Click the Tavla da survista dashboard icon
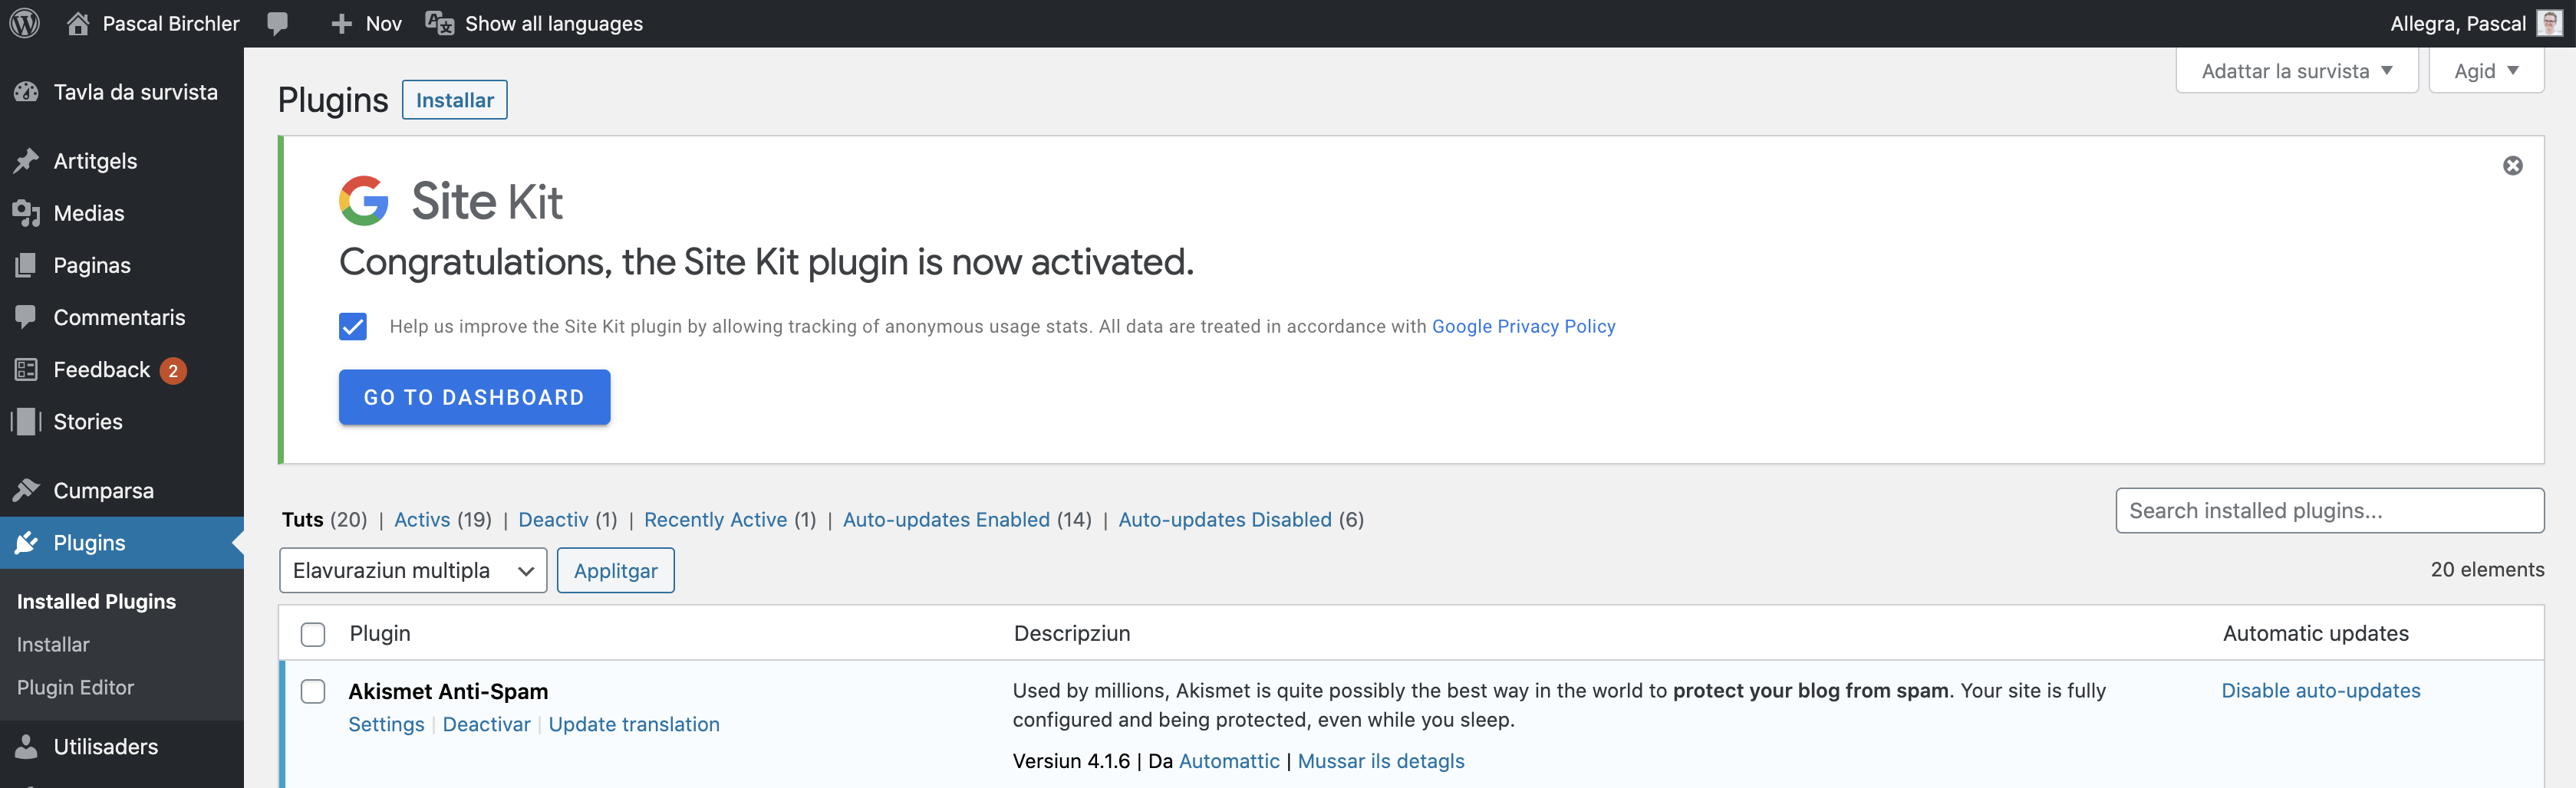Viewport: 2576px width, 788px height. coord(27,92)
